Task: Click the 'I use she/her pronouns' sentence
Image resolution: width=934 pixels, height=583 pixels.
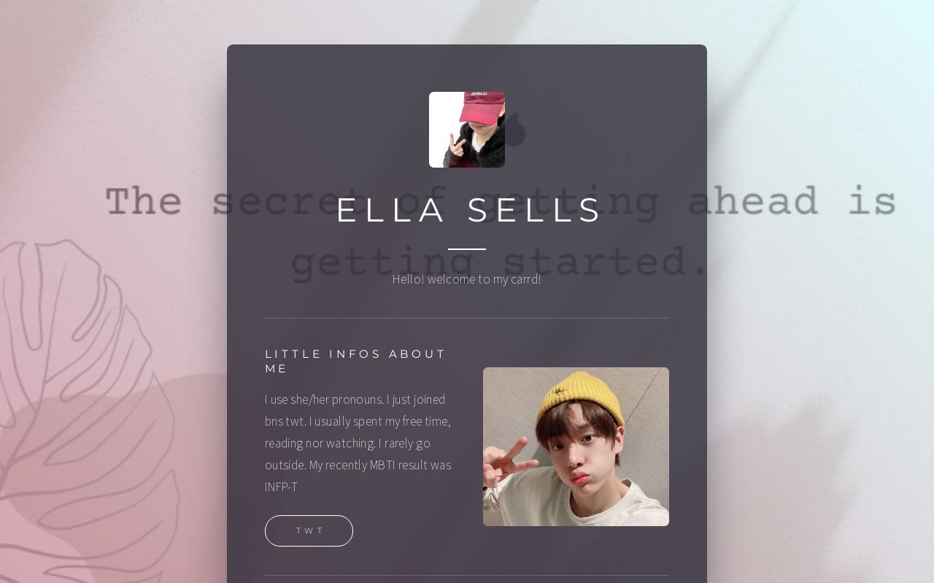Action: pyautogui.click(x=324, y=399)
